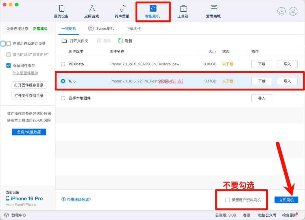The height and width of the screenshot is (220, 305).
Task: Click the 9.17GB size cell
Action: point(210,81)
